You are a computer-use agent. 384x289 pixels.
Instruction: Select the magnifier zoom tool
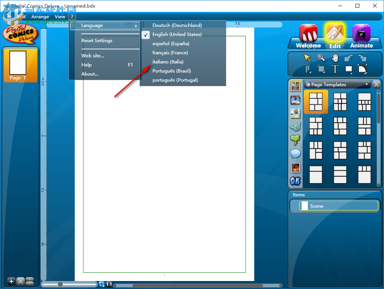coord(321,58)
